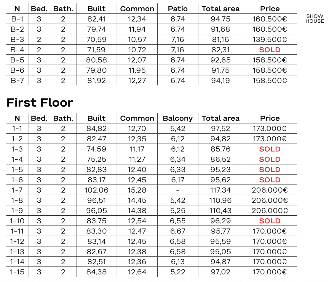Image resolution: width=331 pixels, height=282 pixels.
Task: Click unit B-1's price of 160.500€
Action: pyautogui.click(x=269, y=19)
